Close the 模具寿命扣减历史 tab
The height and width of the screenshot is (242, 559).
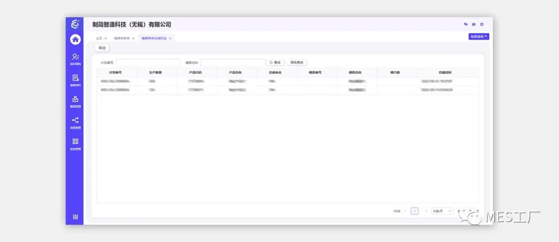click(170, 38)
